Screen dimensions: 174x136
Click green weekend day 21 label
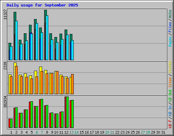click(x=112, y=132)
